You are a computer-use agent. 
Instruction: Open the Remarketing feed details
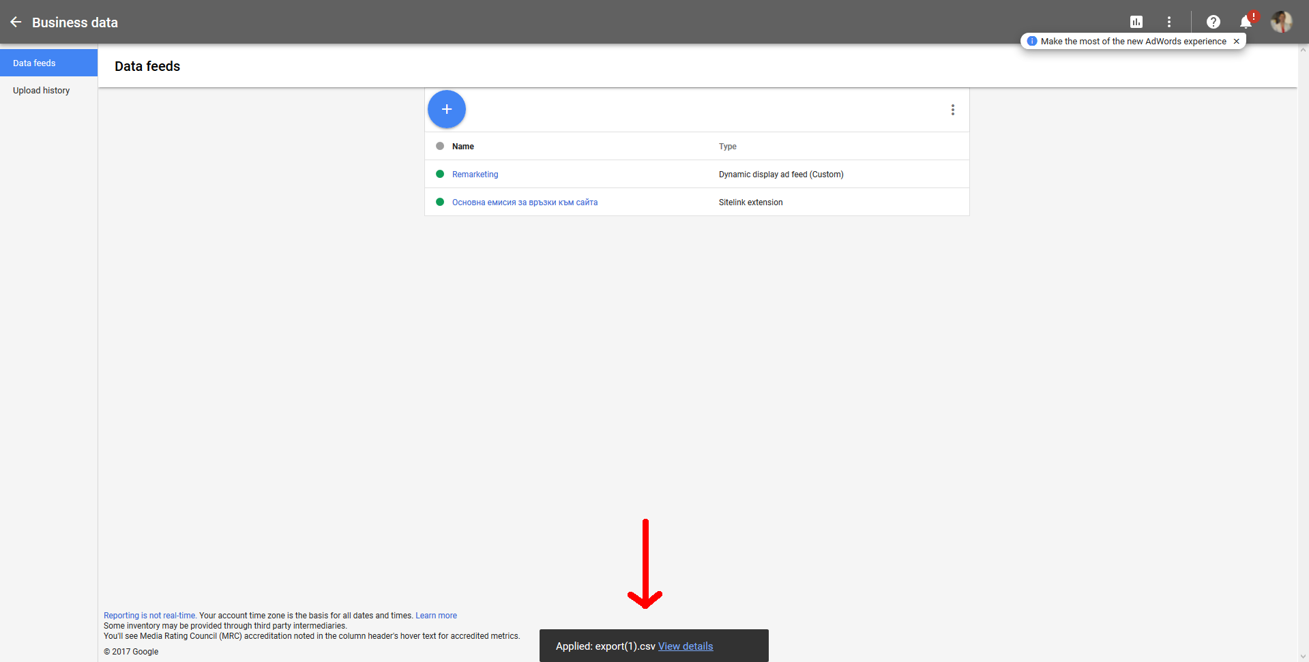[x=475, y=175]
